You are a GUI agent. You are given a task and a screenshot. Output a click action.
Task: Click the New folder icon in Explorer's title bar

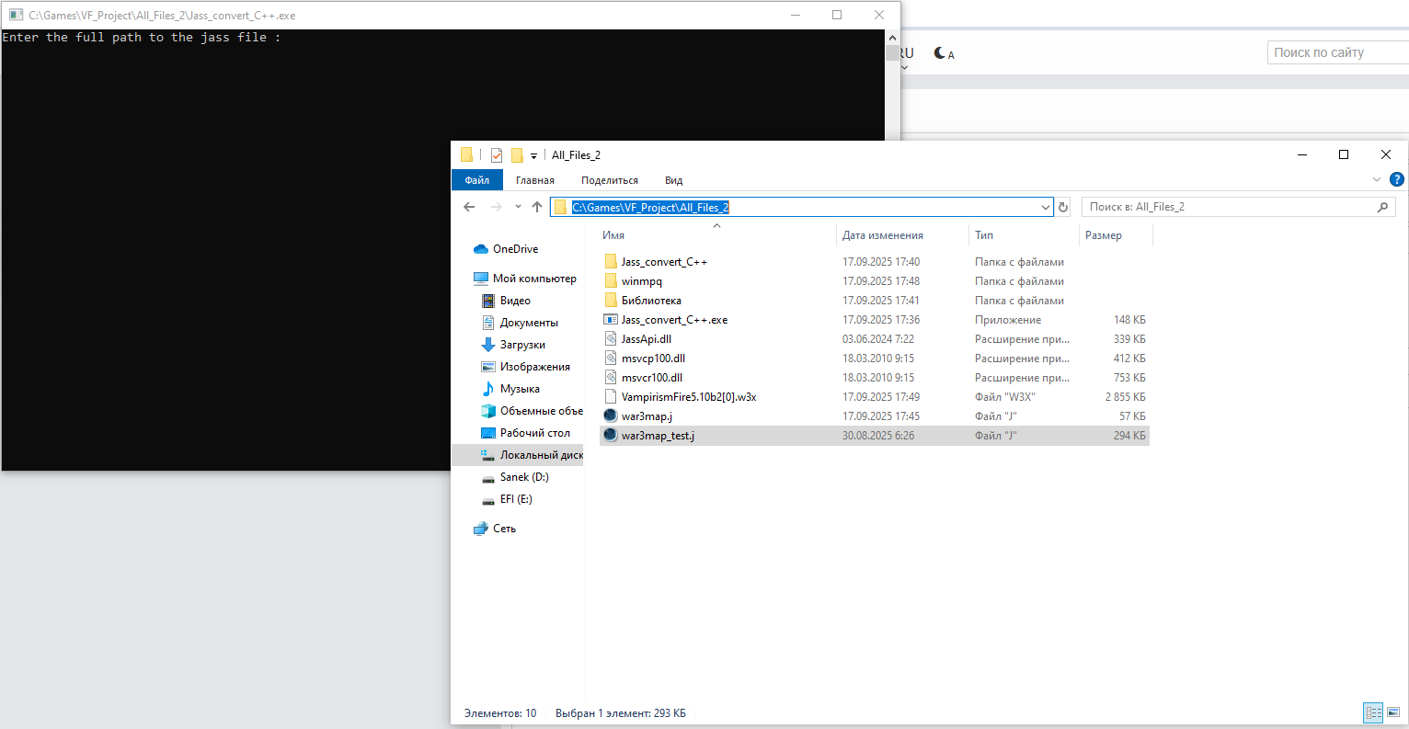pos(517,155)
